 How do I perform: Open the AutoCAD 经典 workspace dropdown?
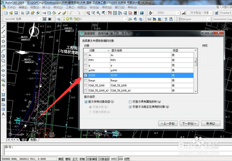point(40,19)
